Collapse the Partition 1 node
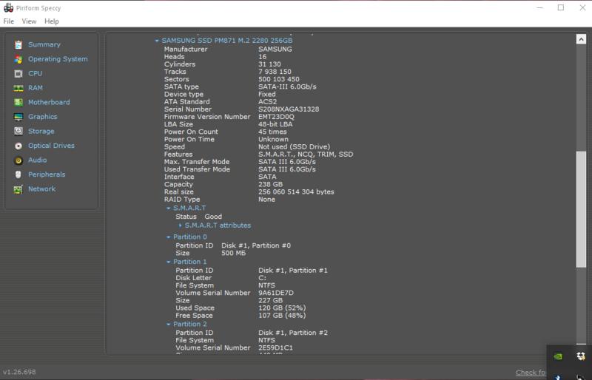This screenshot has height=380, width=592. click(169, 262)
